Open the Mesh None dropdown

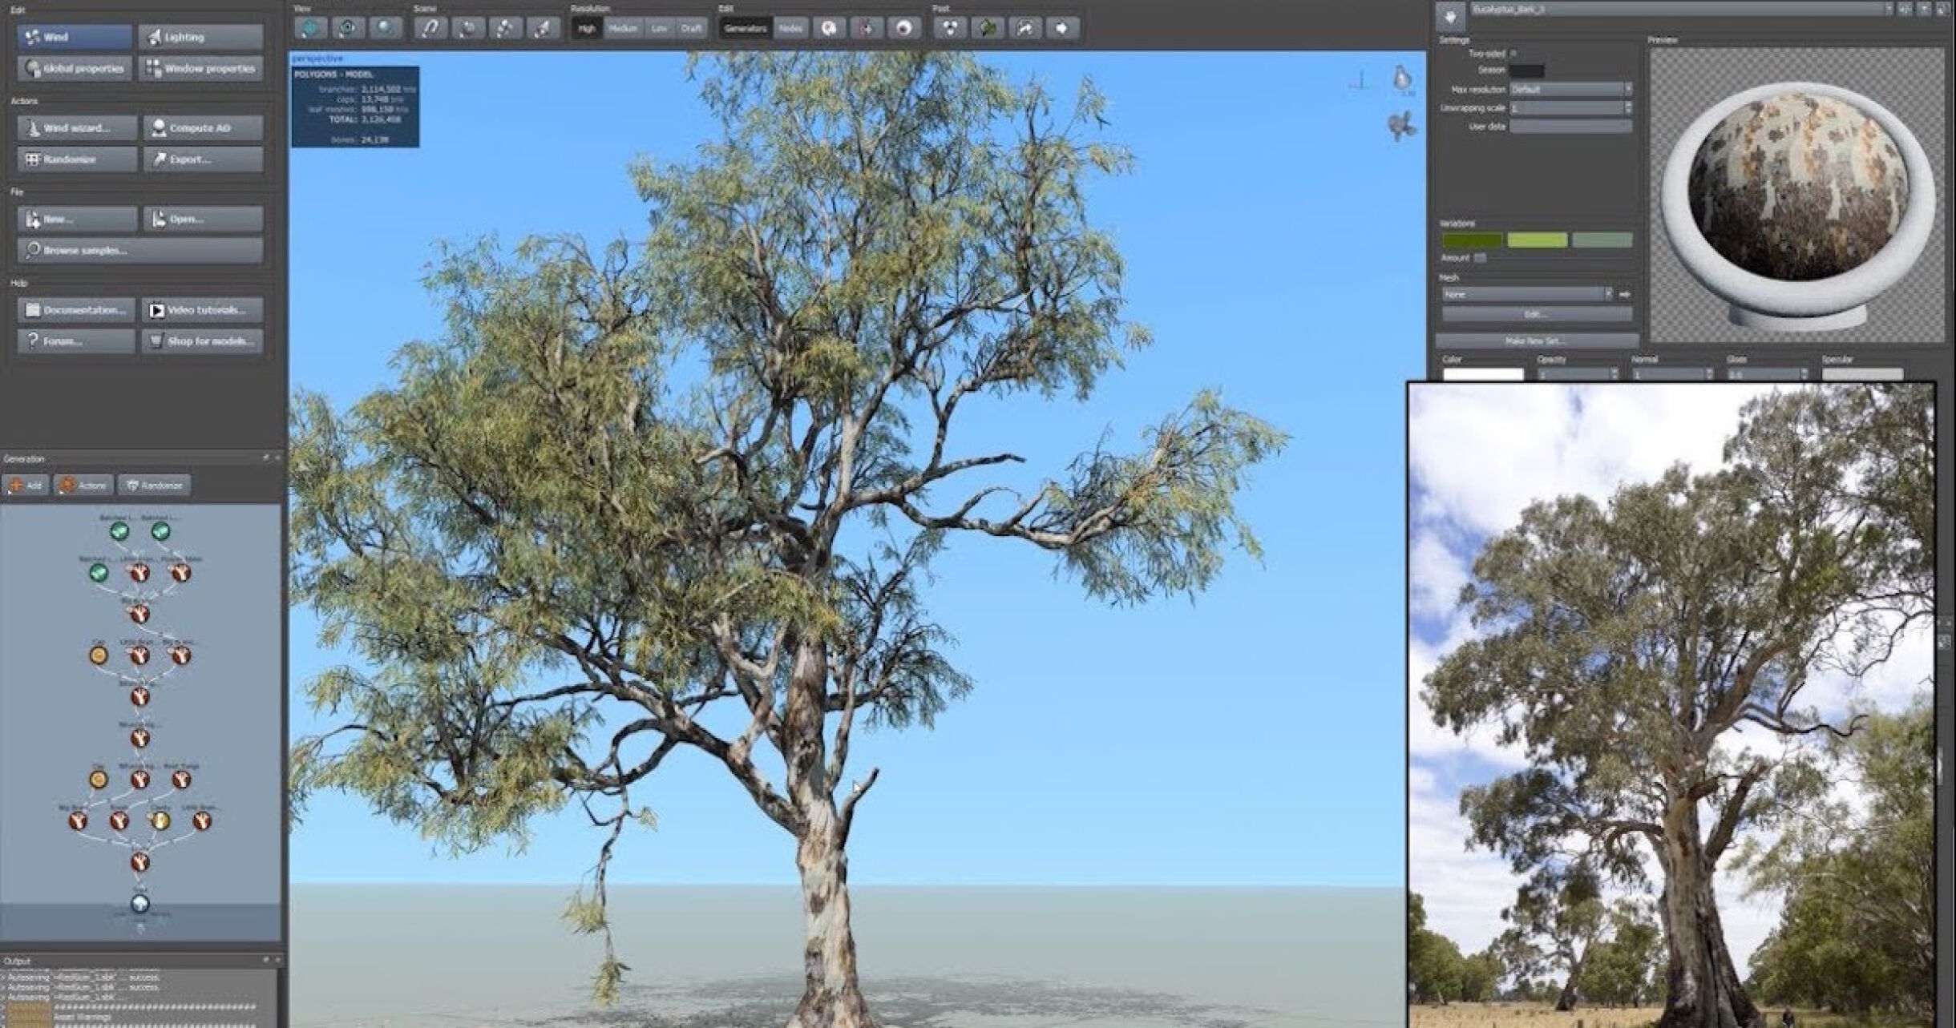[1527, 294]
